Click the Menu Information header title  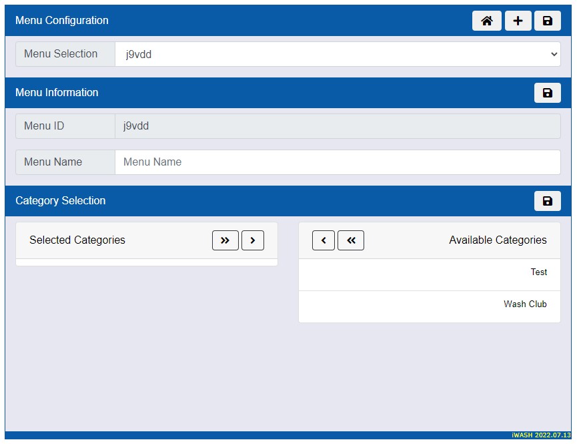tap(57, 93)
